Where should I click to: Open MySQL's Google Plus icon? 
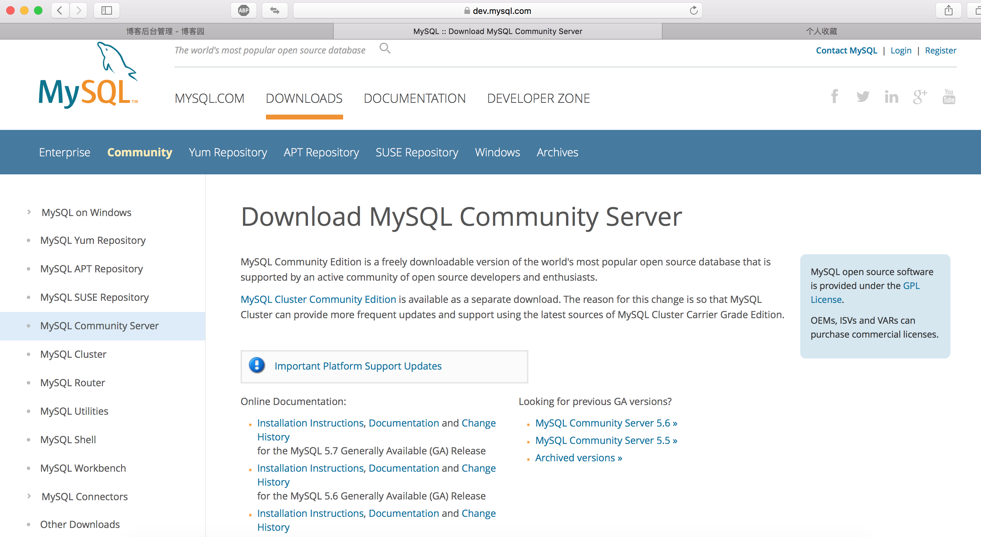coord(920,97)
